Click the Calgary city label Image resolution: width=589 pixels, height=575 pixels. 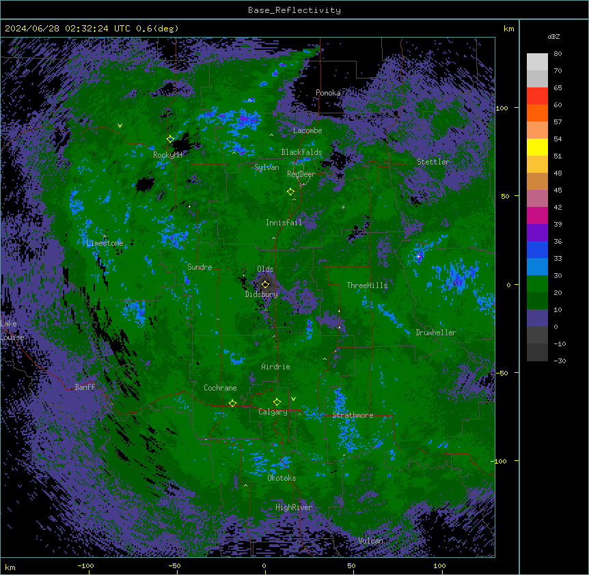273,412
